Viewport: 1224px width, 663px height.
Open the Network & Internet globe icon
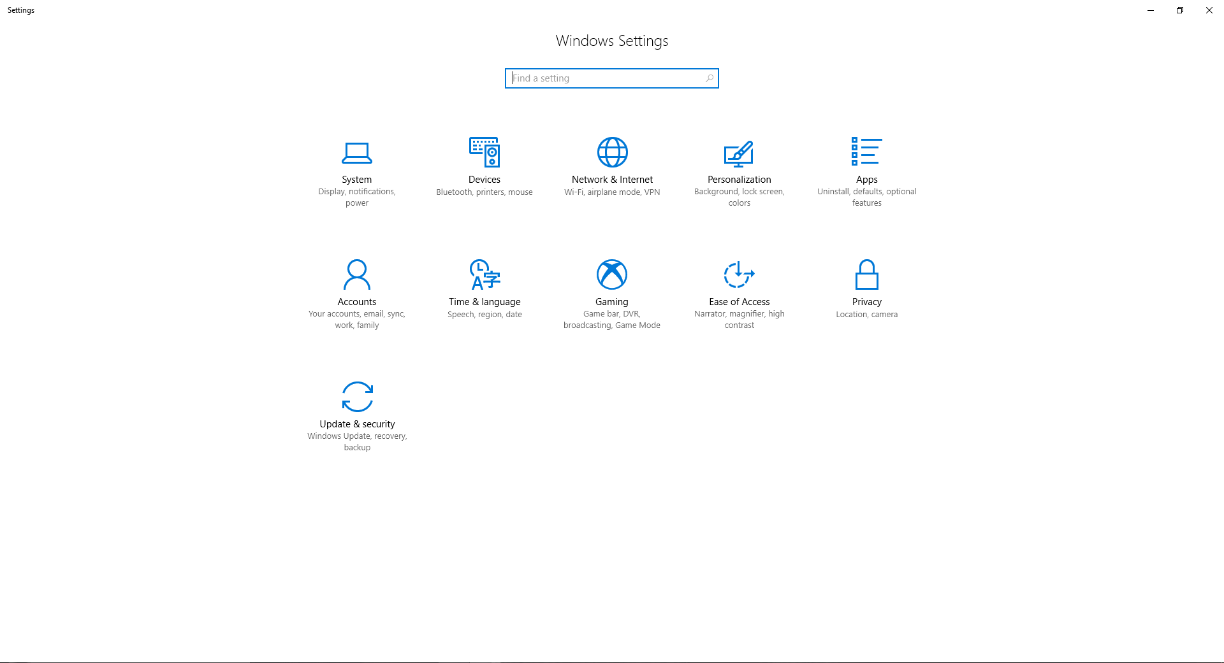[x=612, y=152]
